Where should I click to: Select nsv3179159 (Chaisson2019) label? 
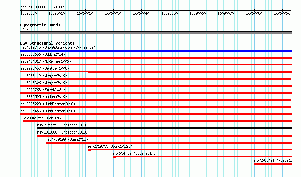[62, 125]
